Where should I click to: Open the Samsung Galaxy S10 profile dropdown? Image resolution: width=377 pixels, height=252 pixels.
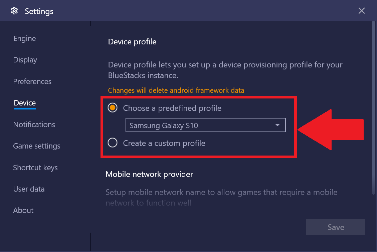pyautogui.click(x=206, y=125)
